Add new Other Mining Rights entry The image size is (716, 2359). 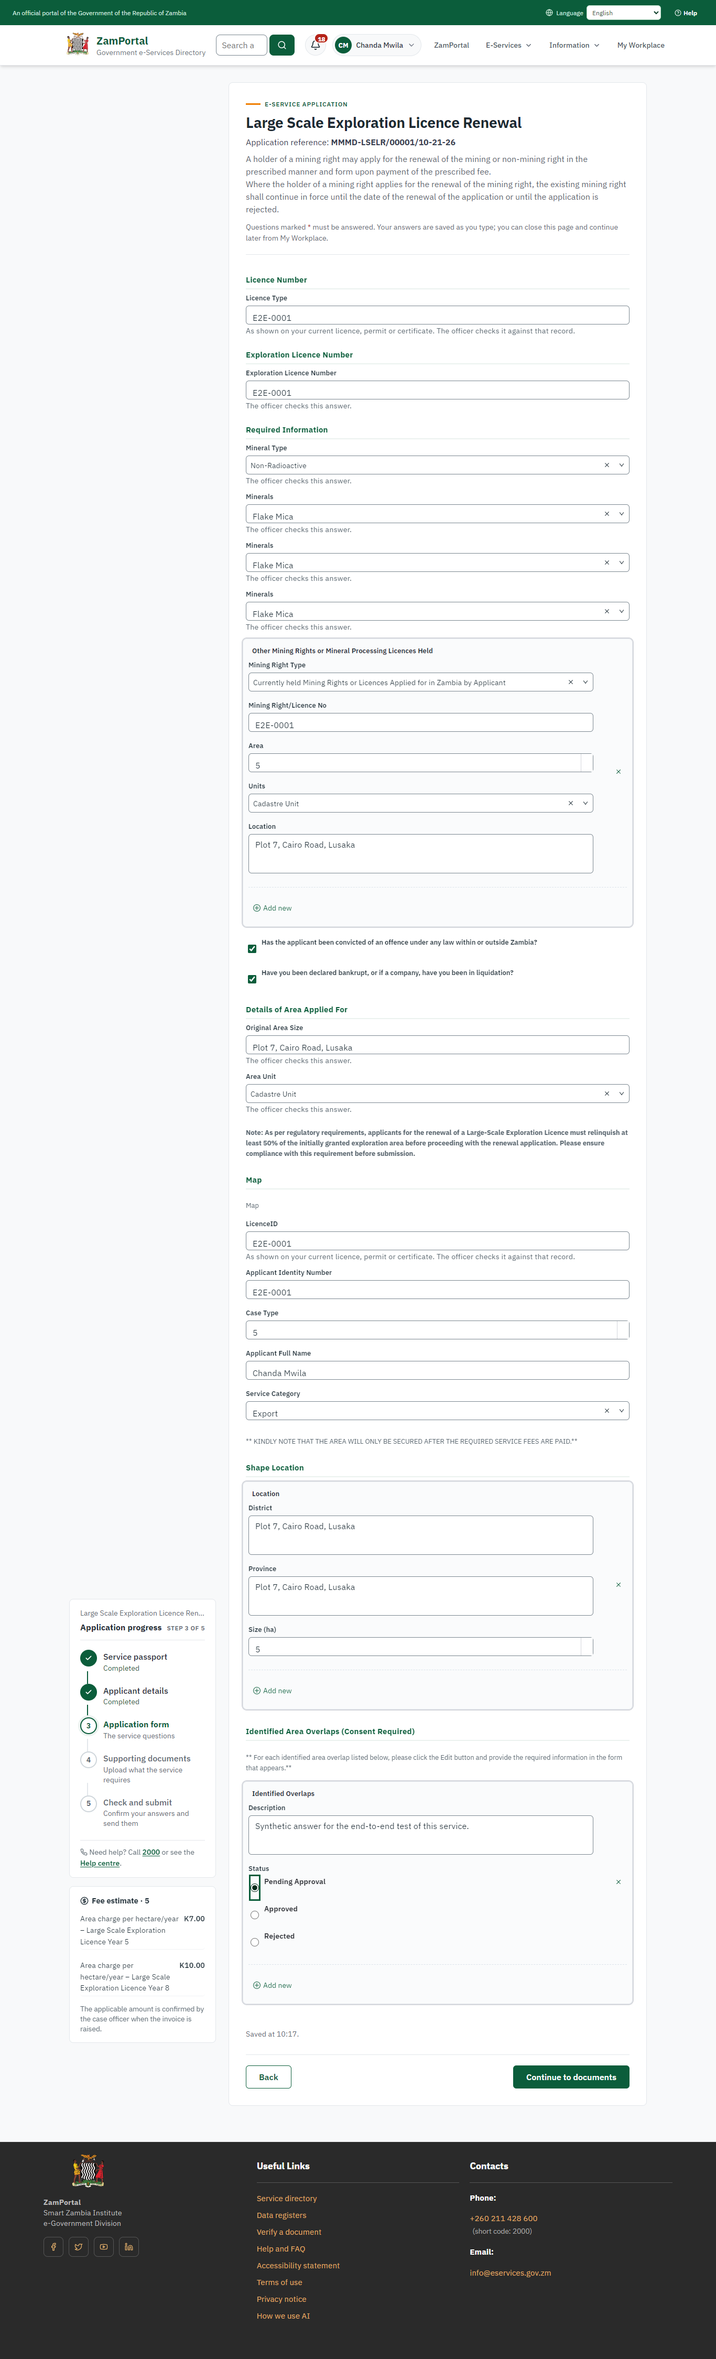(272, 908)
